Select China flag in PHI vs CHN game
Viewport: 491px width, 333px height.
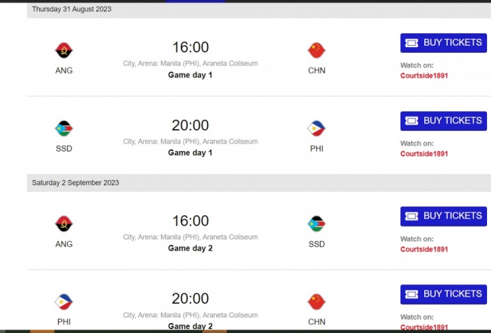point(317,302)
